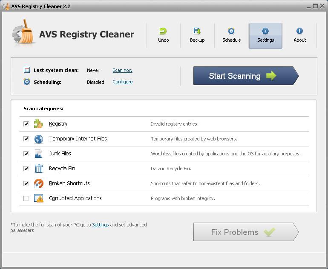
Task: Uncheck the Temporary Internet Files checkbox
Action: click(x=26, y=139)
